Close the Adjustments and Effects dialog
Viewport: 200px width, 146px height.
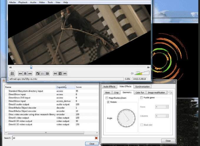pos(168,141)
